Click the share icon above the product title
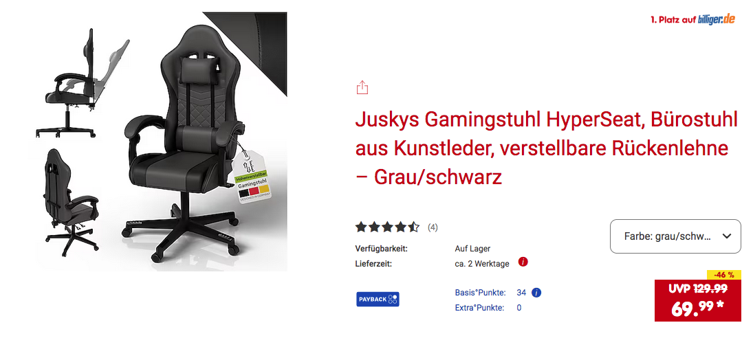Viewport: 753px width, 347px height. (362, 88)
